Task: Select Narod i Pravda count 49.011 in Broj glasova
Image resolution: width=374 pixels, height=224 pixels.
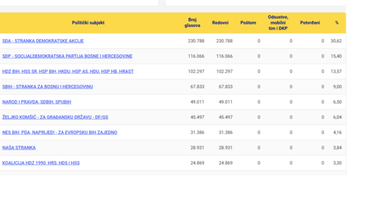Action: coord(197,102)
